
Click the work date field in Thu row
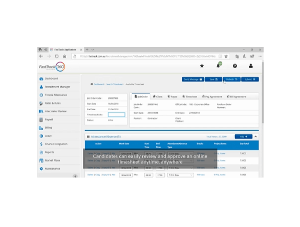tap(126, 175)
